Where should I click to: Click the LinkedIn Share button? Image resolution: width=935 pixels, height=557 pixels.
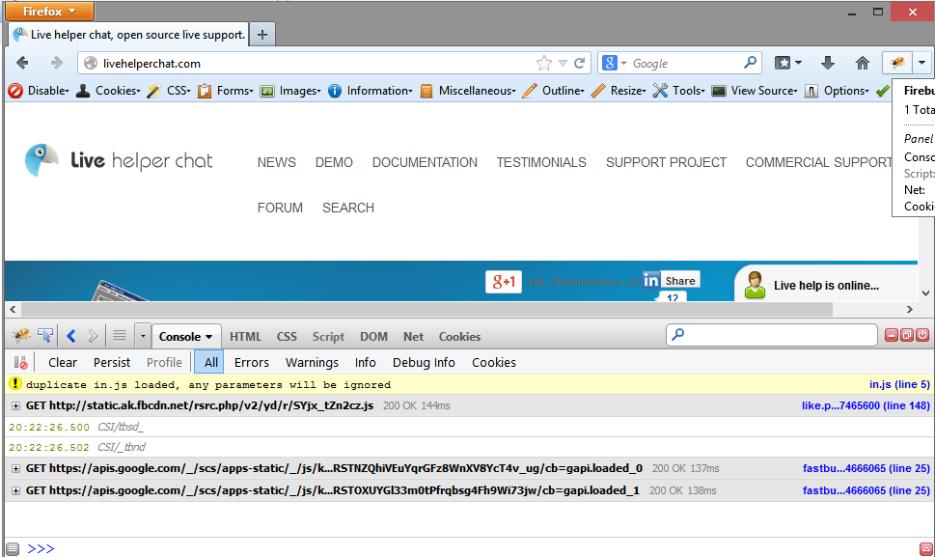[671, 280]
